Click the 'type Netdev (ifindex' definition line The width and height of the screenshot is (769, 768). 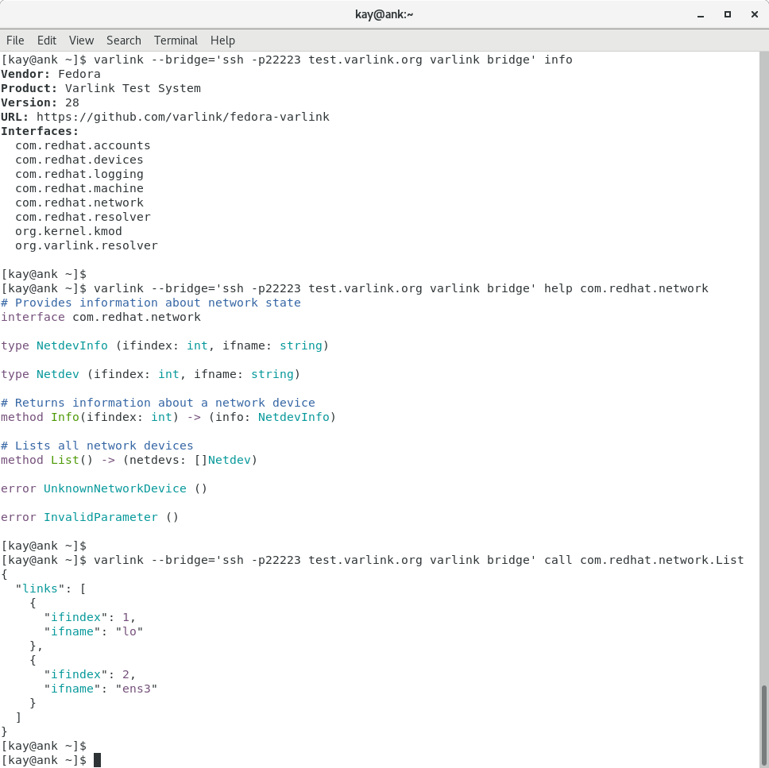pos(151,374)
